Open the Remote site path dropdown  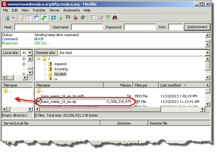(207, 53)
